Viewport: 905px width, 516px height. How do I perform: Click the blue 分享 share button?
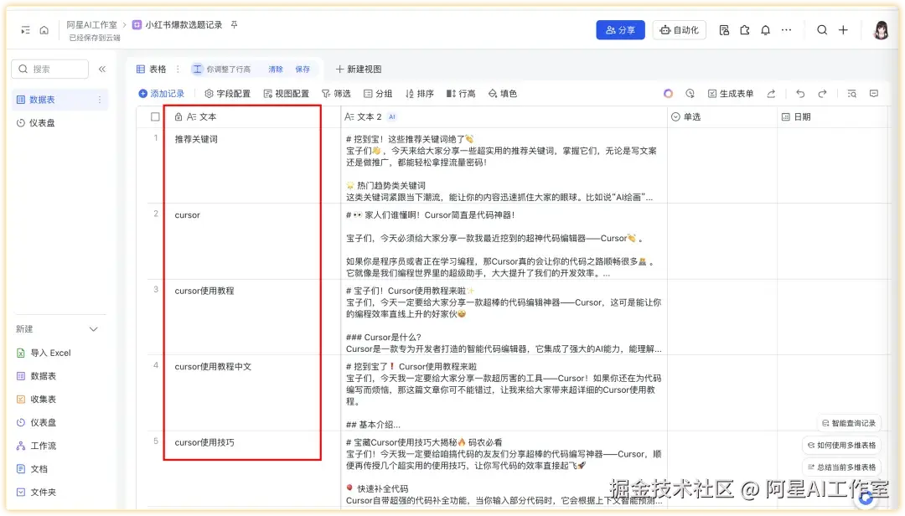(x=620, y=29)
